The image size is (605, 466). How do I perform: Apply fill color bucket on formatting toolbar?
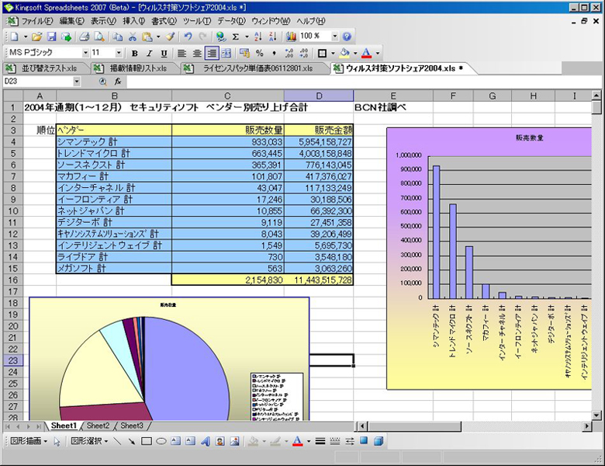pos(344,53)
